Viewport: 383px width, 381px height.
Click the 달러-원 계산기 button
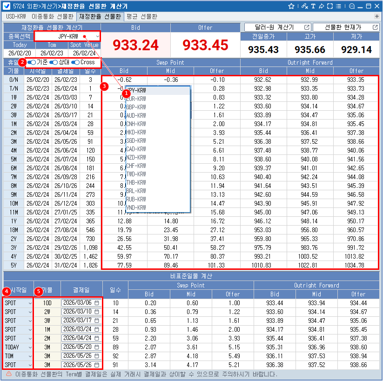click(276, 27)
